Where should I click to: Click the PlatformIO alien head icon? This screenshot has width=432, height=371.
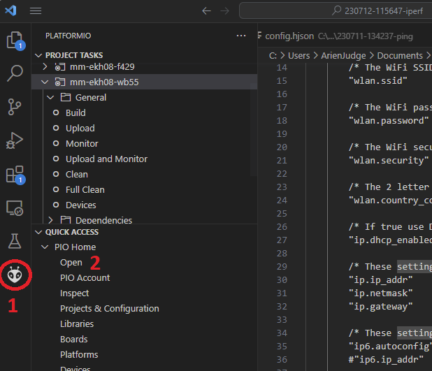point(15,275)
